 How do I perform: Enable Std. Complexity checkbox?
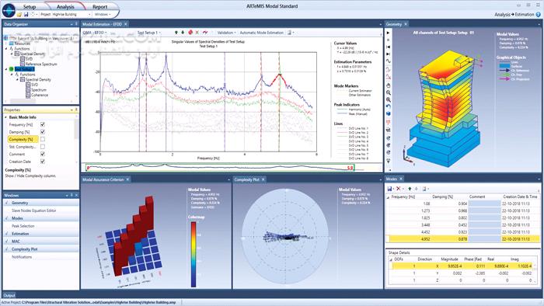[x=42, y=147]
